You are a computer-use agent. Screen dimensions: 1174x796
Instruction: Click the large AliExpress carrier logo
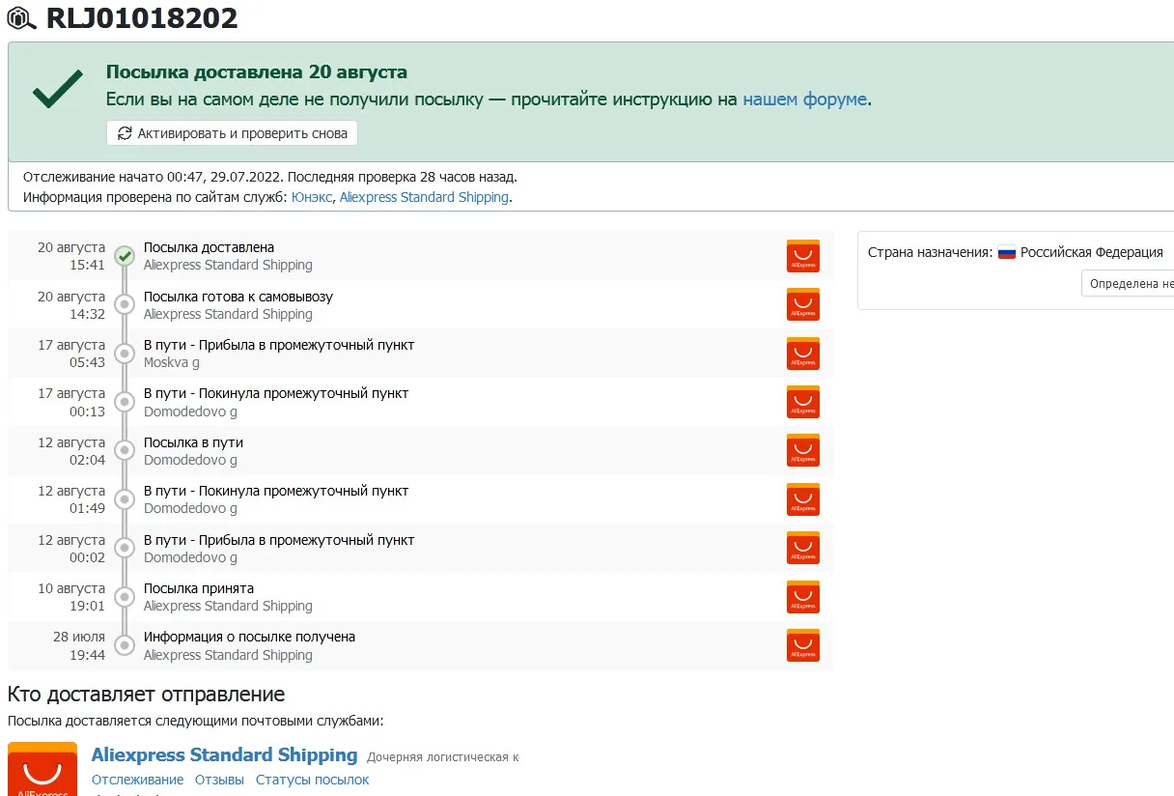tap(42, 769)
